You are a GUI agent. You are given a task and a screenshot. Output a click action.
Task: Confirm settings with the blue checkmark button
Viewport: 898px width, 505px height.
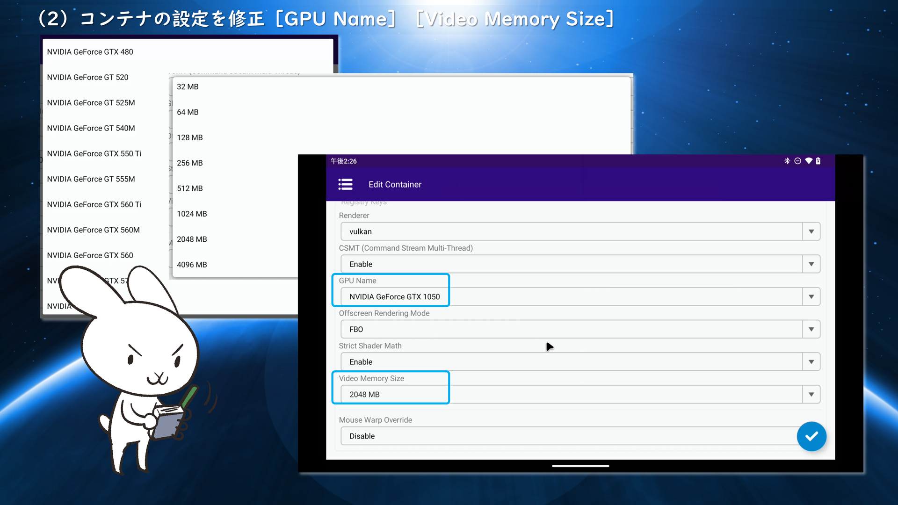click(811, 436)
